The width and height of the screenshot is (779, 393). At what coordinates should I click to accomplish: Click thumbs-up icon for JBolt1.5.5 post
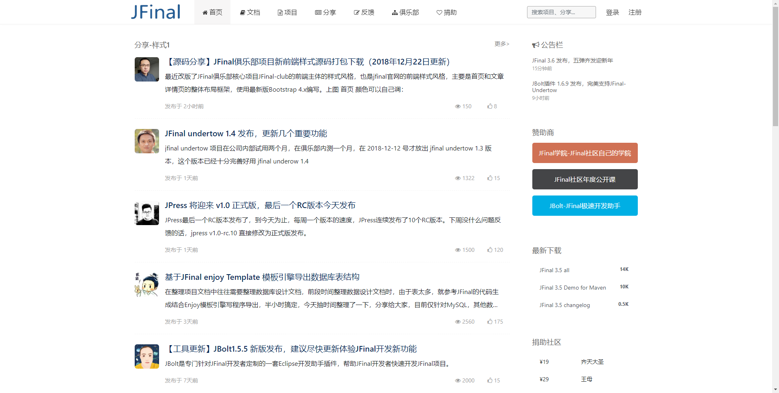(490, 380)
